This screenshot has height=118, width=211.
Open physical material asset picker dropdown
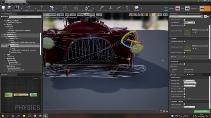(x=200, y=29)
